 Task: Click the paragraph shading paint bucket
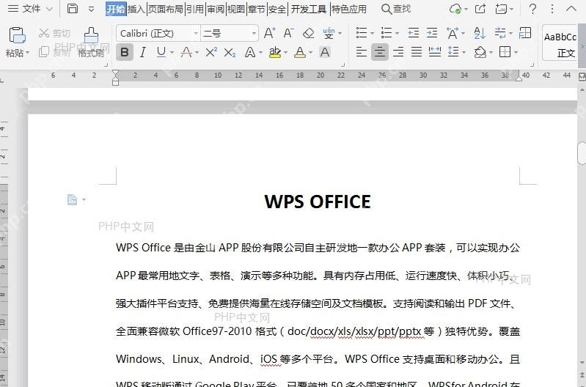[480, 52]
